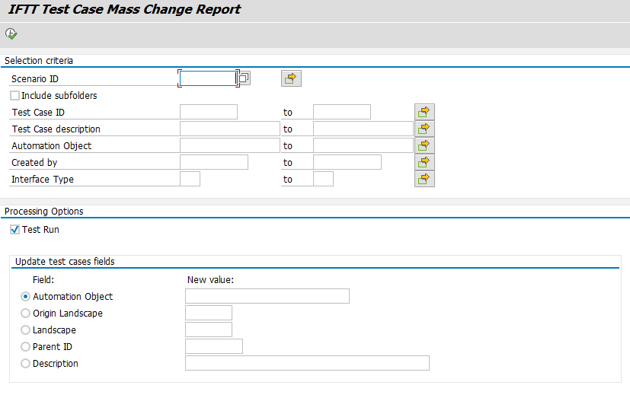Open multiple selection for Created by

click(424, 163)
